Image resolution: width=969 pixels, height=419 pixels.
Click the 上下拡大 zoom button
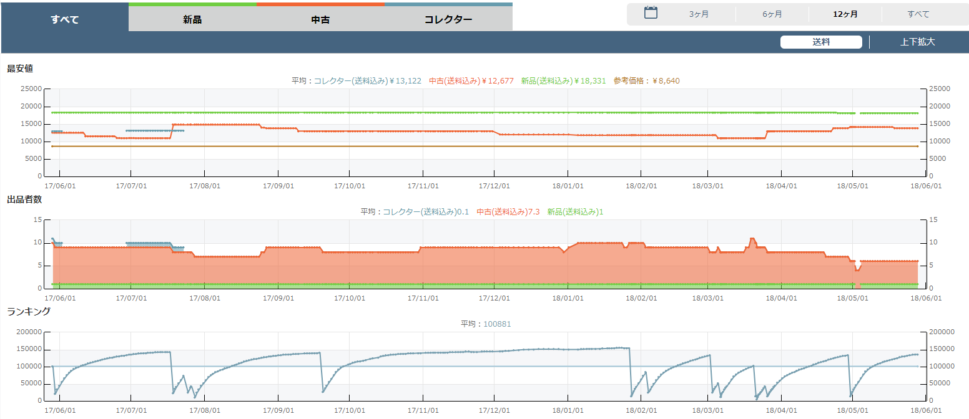coord(917,42)
